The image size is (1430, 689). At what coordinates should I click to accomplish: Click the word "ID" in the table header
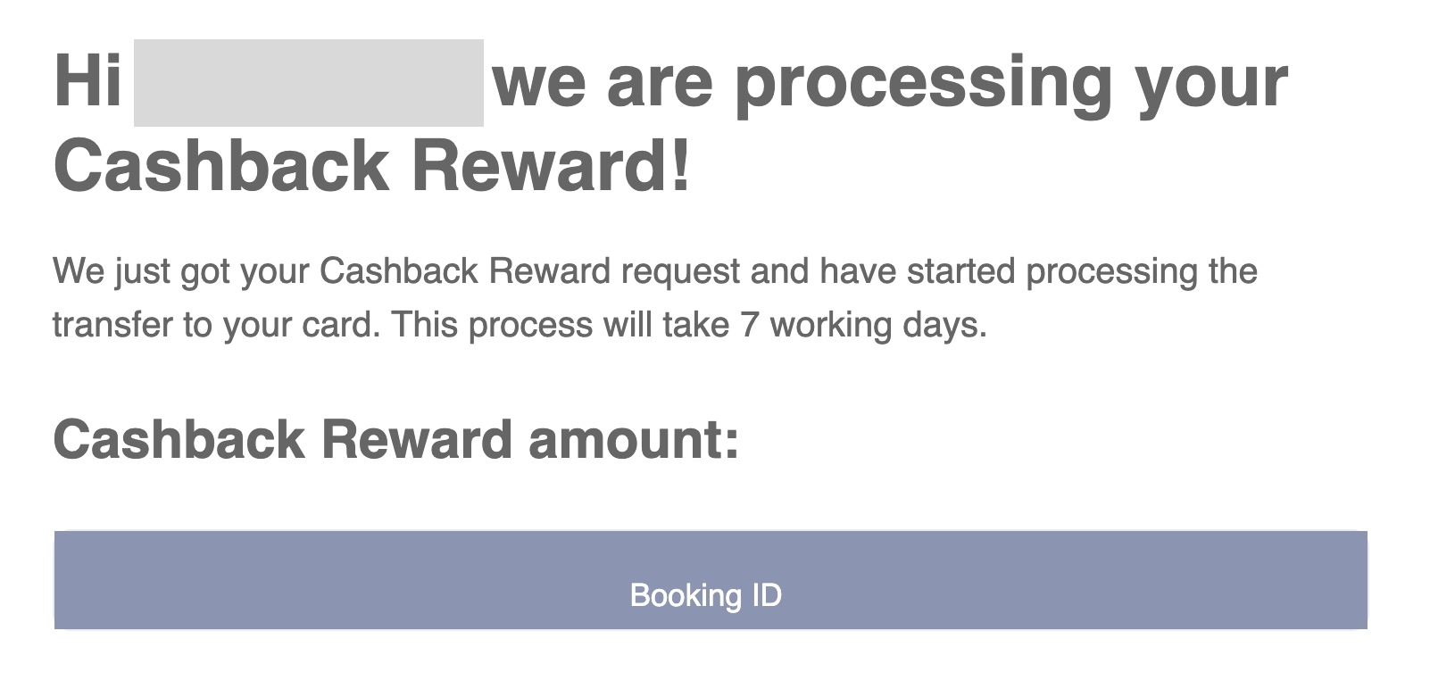[767, 594]
